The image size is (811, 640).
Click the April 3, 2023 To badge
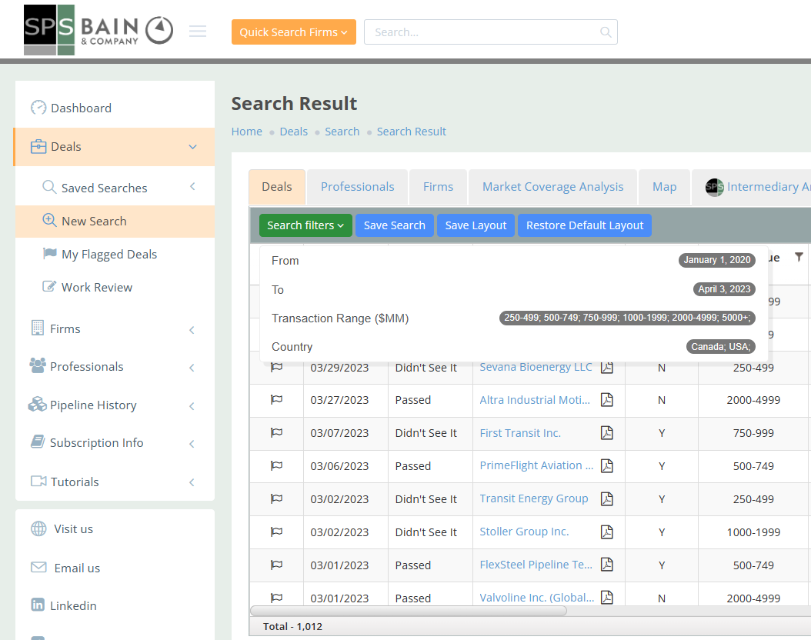pos(724,289)
